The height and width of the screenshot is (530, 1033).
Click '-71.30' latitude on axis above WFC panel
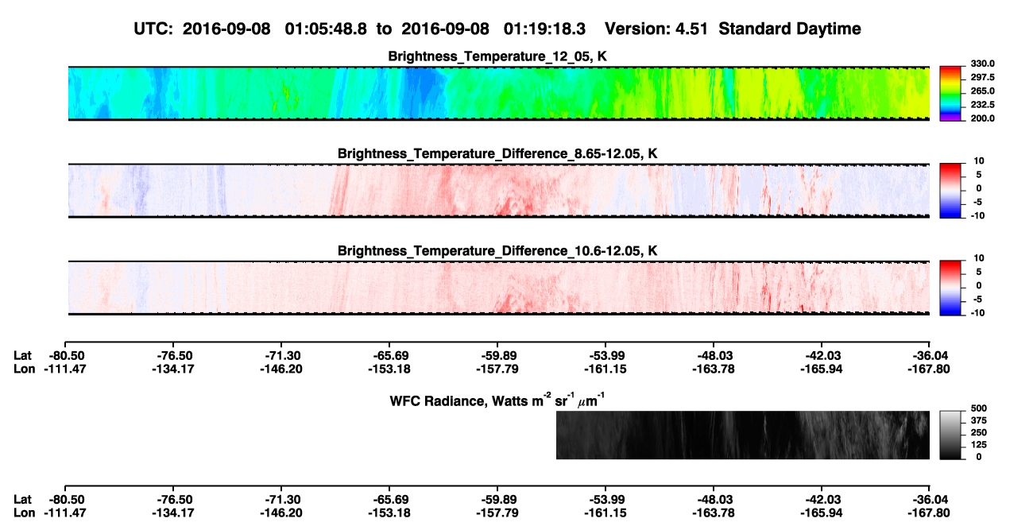tap(283, 355)
